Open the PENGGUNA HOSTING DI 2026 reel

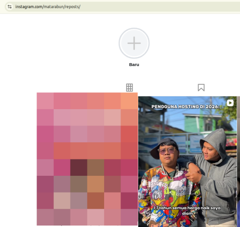pos(187,161)
